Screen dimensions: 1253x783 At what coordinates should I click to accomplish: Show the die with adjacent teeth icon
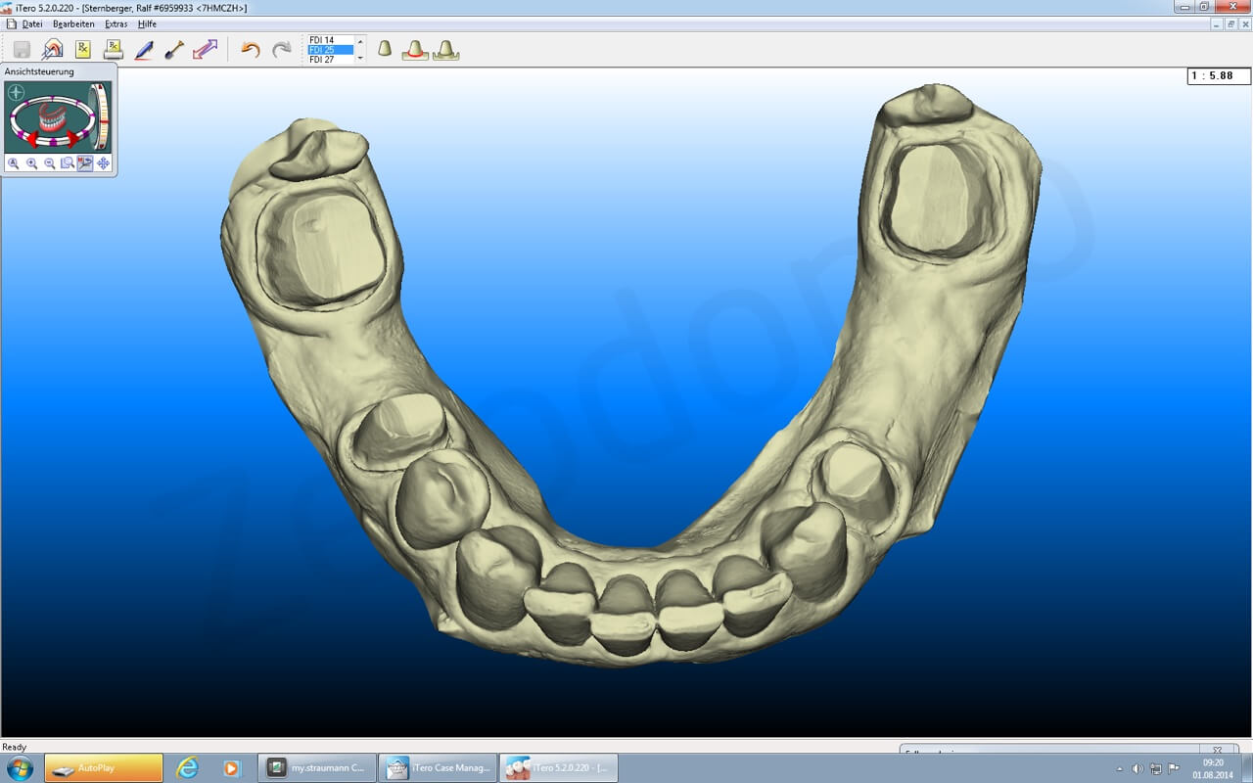click(x=446, y=49)
